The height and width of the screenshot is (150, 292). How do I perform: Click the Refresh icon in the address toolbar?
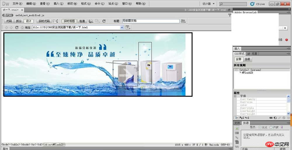point(17,27)
